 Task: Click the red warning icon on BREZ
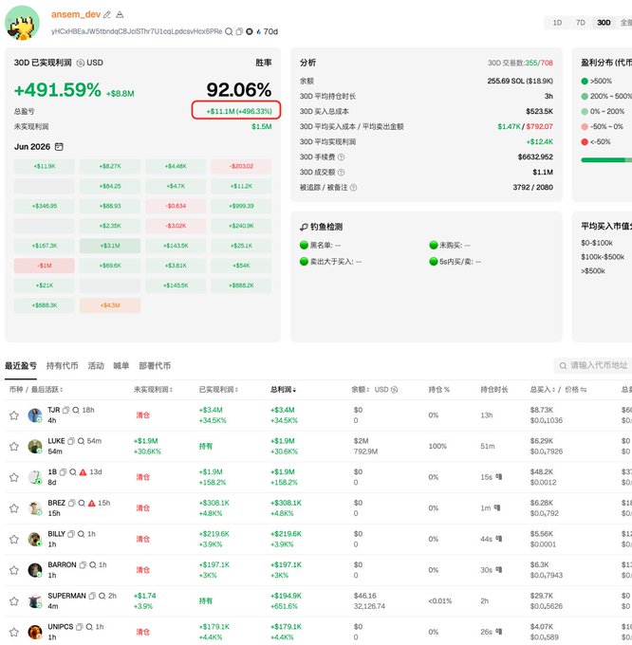click(92, 503)
